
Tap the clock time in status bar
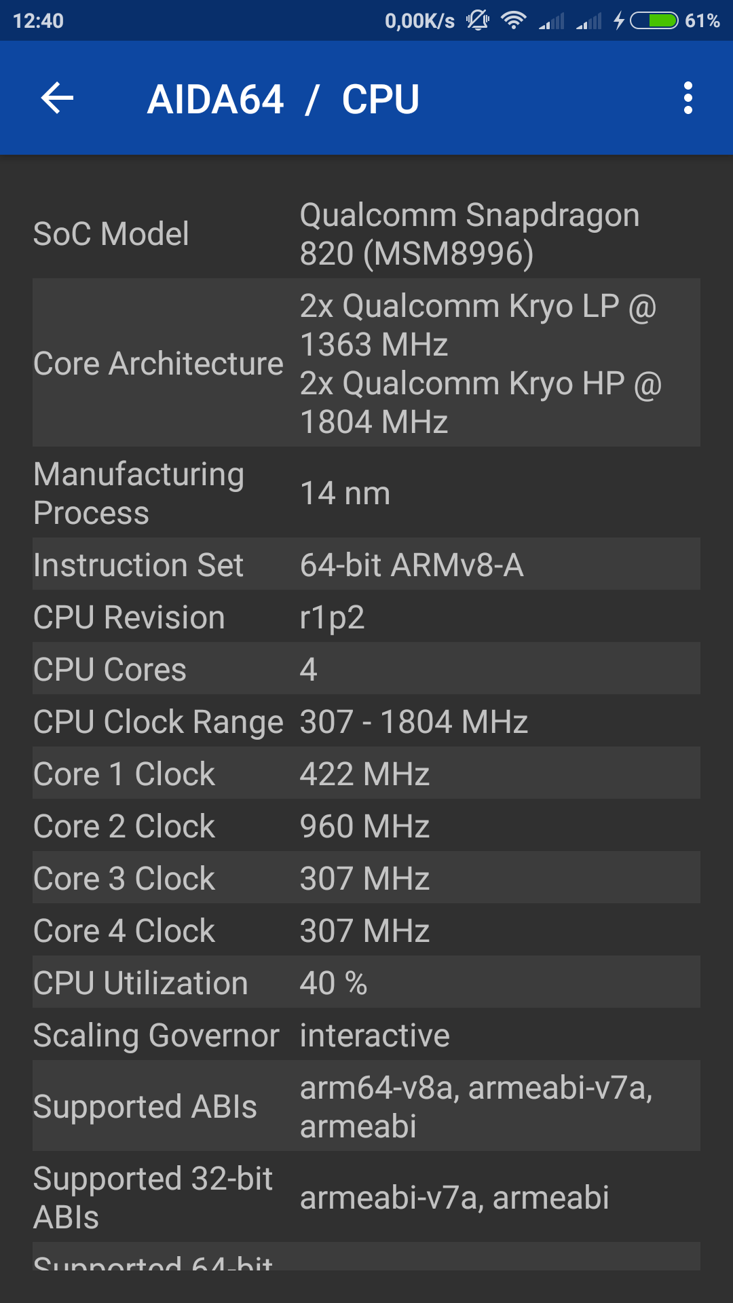pyautogui.click(x=39, y=21)
